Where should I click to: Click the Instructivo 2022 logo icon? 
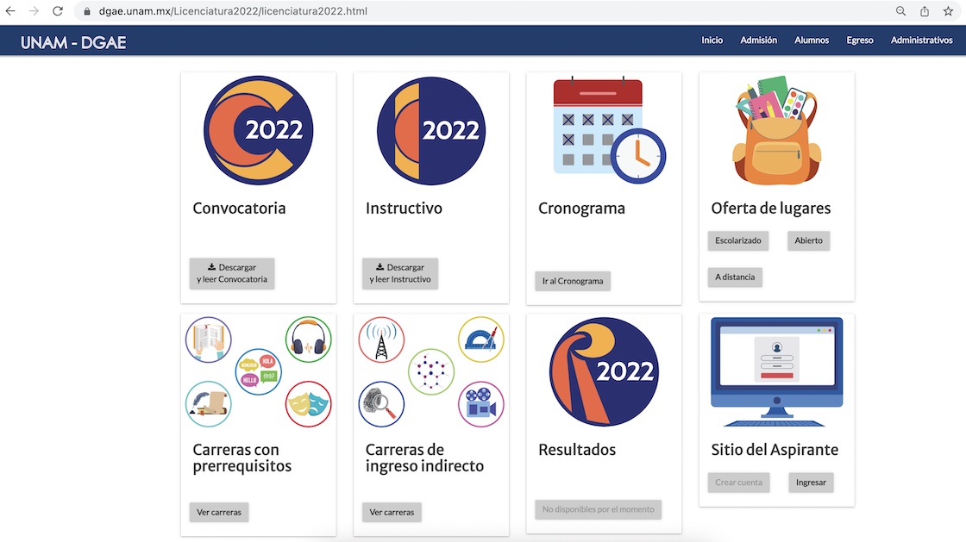point(430,130)
